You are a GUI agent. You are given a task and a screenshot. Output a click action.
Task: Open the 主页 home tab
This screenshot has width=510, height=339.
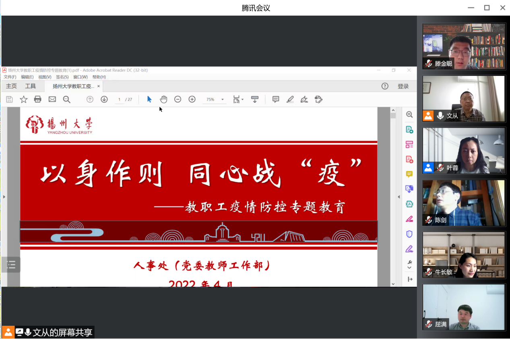11,86
